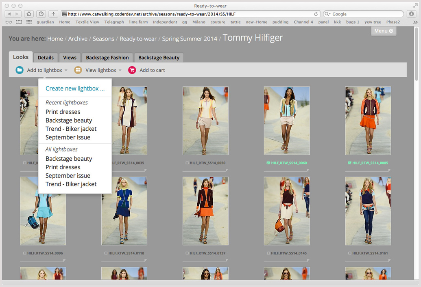Open the Backstage Beauty tab
Viewport: 421px width, 287px height.
click(159, 58)
